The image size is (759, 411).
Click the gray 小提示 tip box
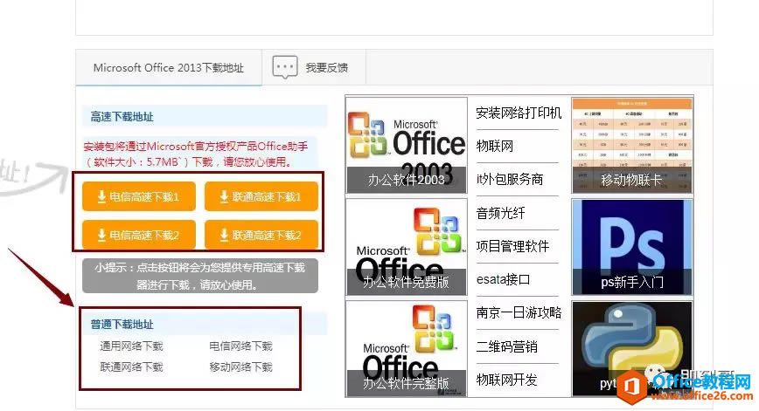tap(200, 276)
